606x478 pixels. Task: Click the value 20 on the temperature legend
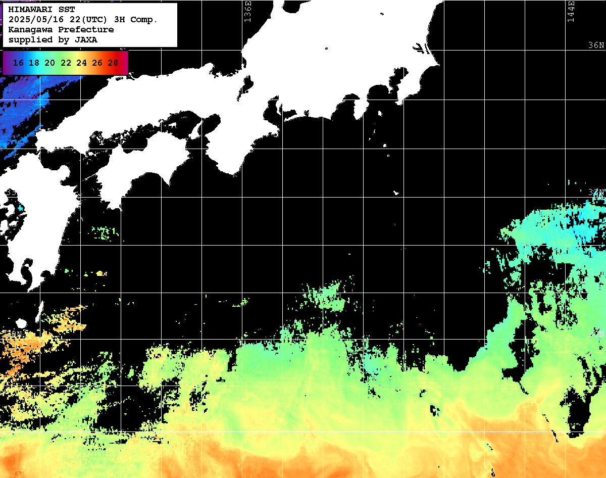(x=50, y=63)
